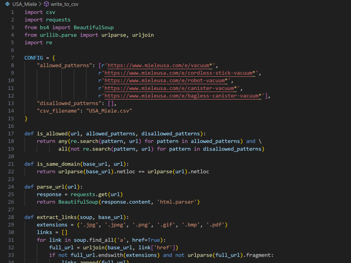Image resolution: width=351 pixels, height=263 pixels.
Task: Open the mieleusa.com/e/vacuum URL link on line 8
Action: point(160,65)
